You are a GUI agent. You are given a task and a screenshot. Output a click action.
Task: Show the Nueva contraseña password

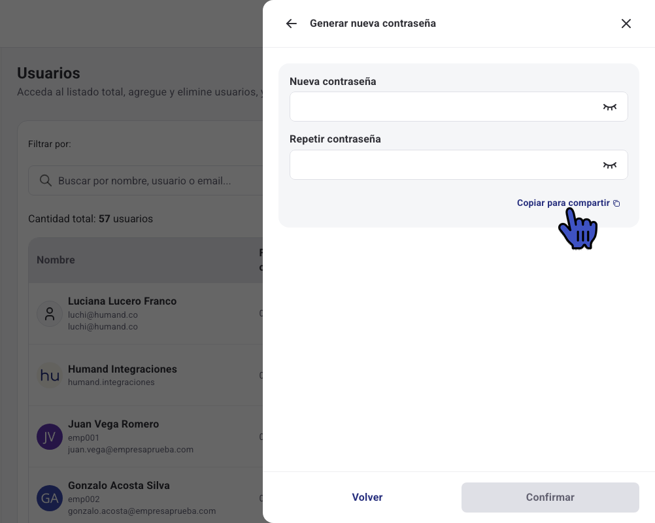609,107
